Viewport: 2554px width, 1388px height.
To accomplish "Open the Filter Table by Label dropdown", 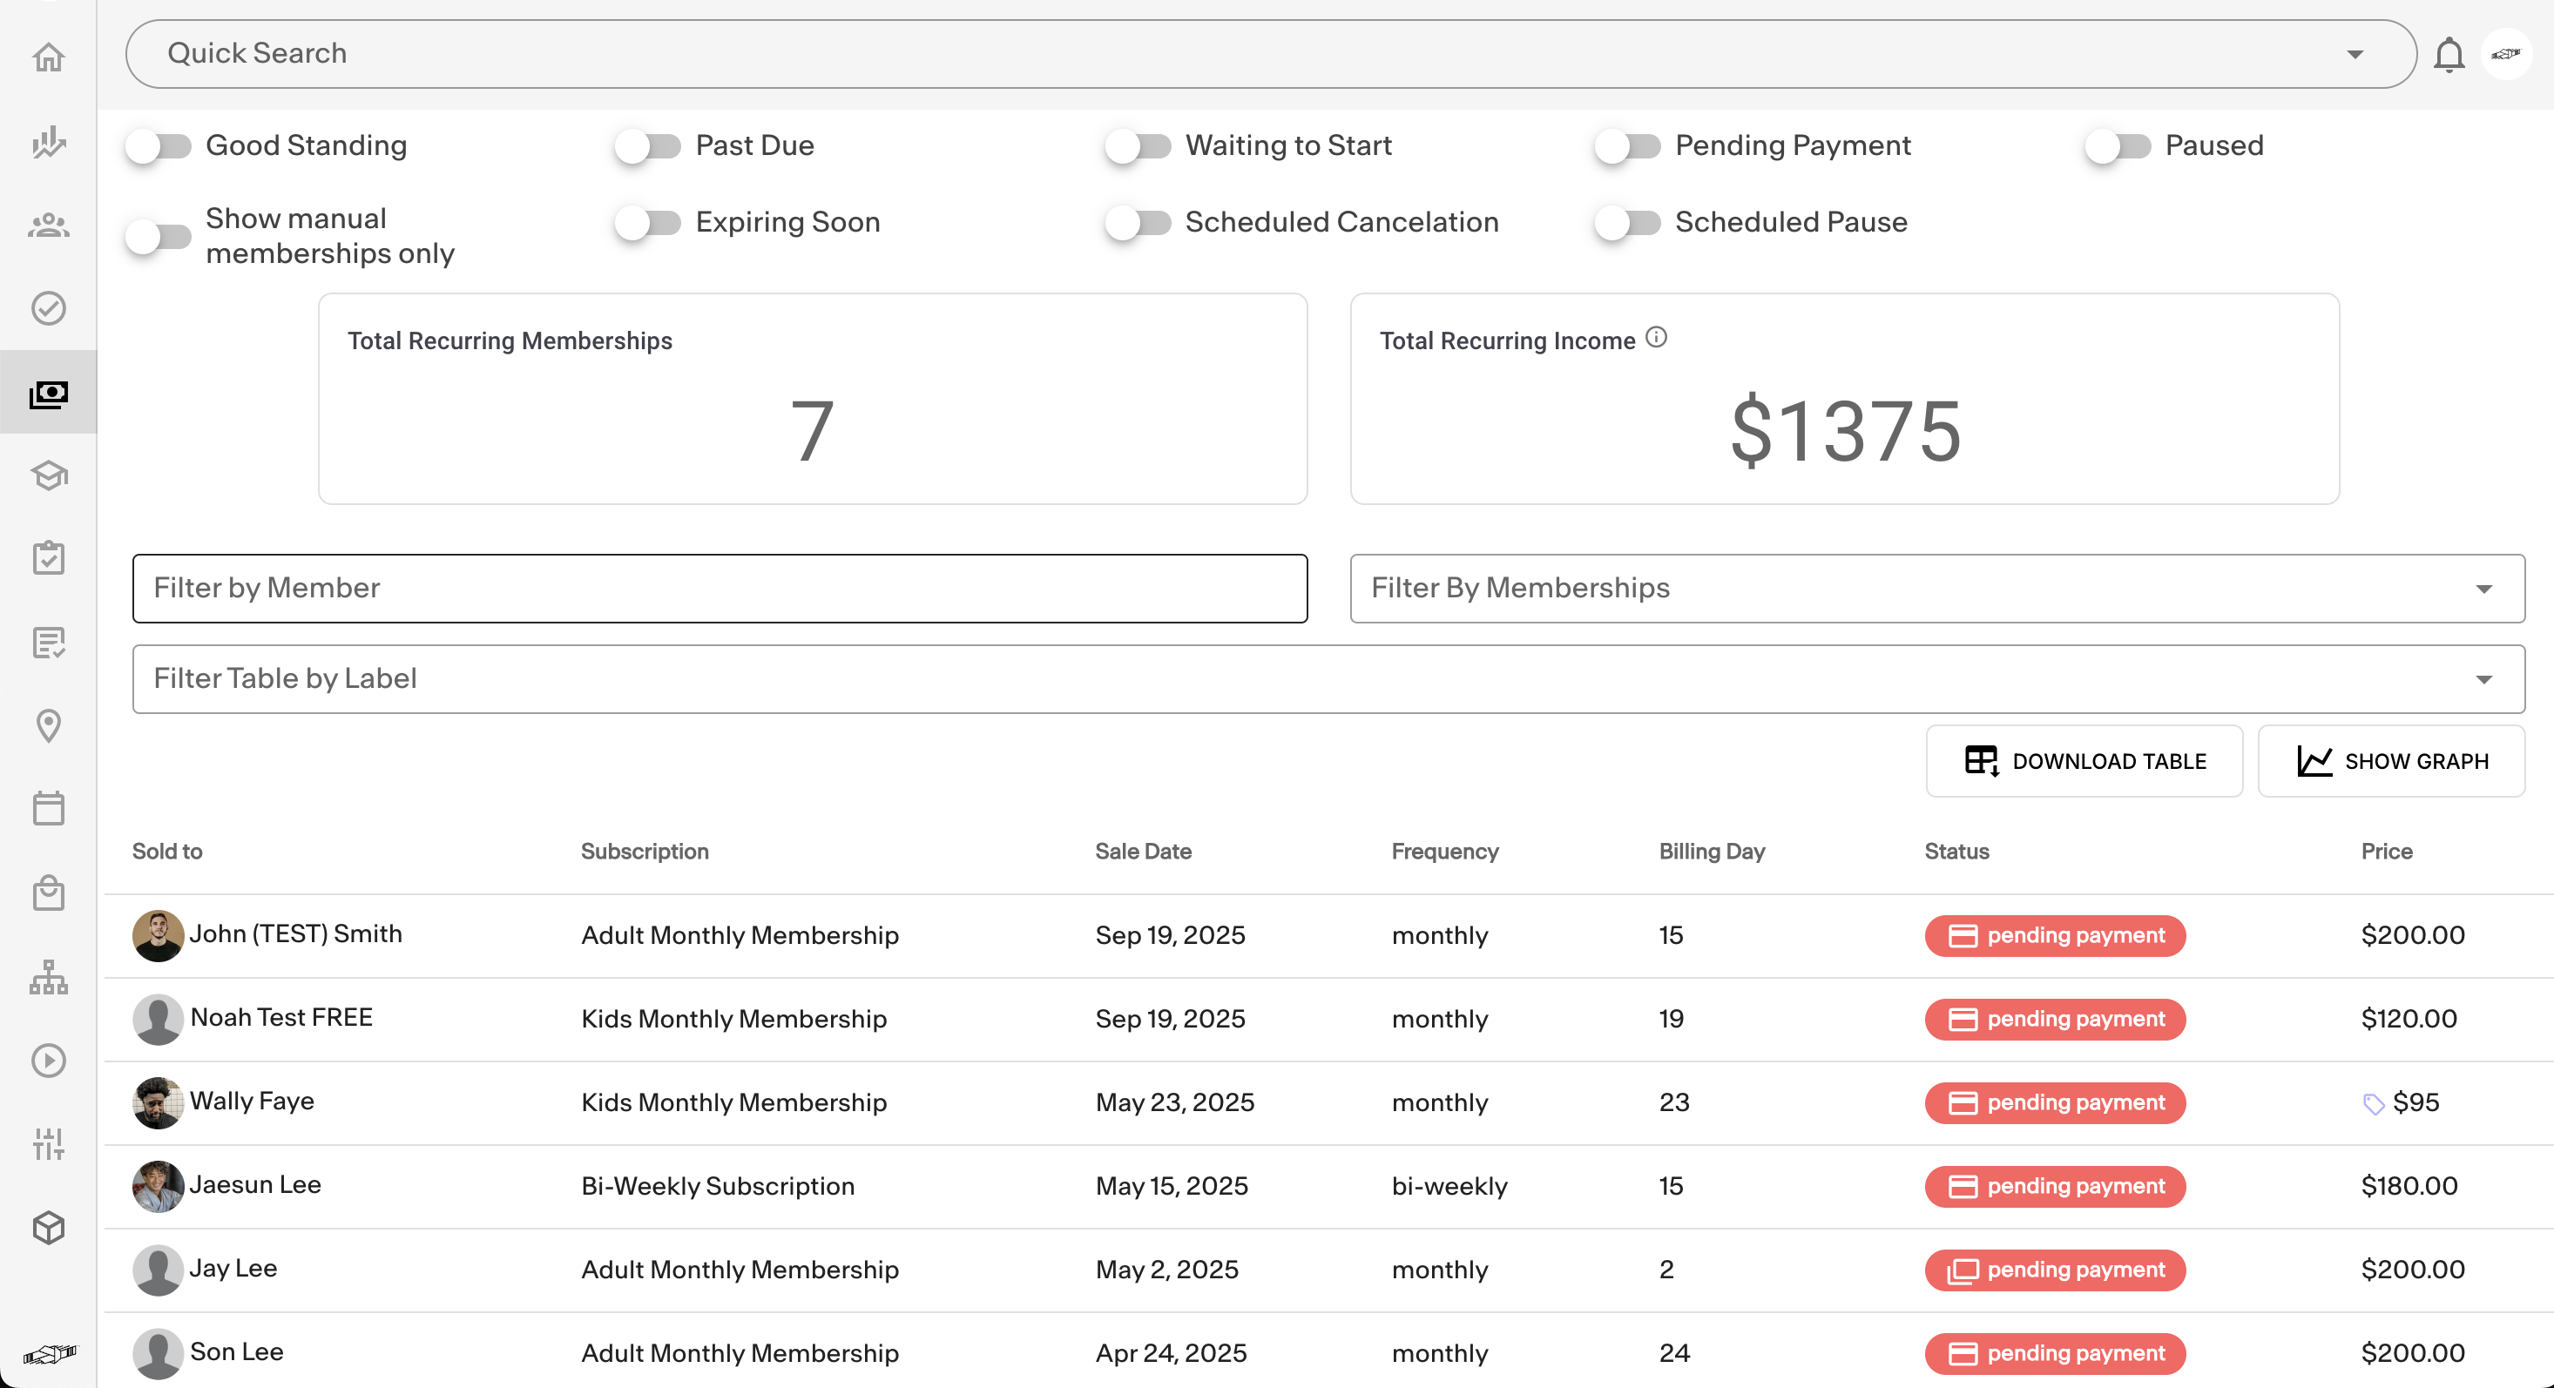I will click(2483, 679).
